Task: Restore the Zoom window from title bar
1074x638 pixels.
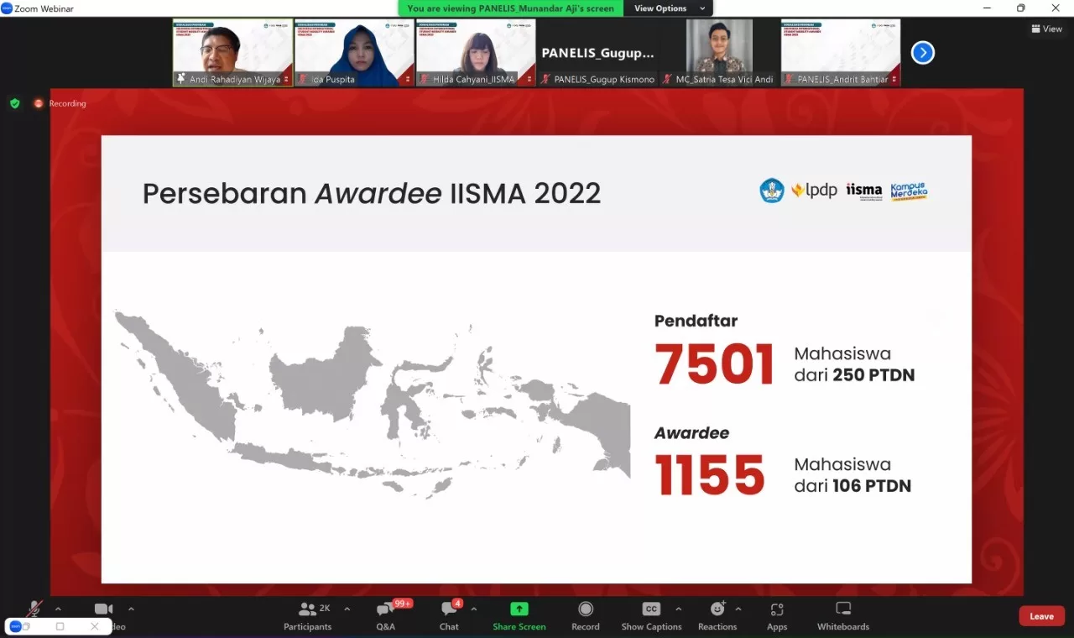Action: 1020,8
